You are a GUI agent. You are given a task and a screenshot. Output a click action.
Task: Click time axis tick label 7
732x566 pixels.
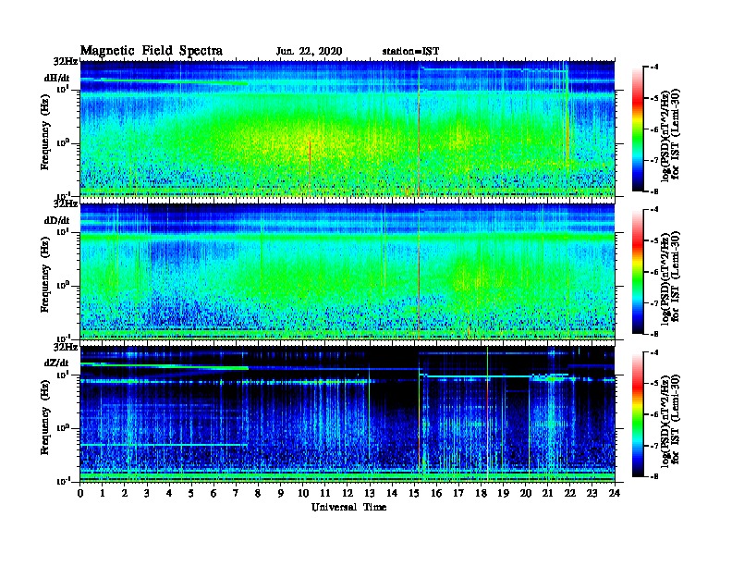[x=237, y=493]
